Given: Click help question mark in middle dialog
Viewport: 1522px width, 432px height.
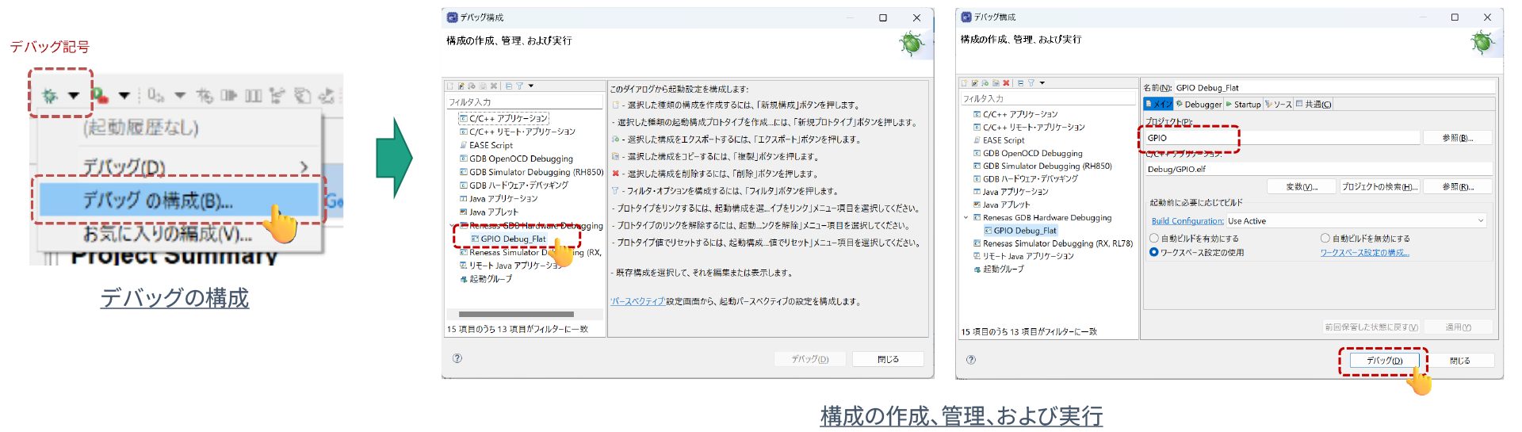Looking at the screenshot, I should click(x=457, y=358).
